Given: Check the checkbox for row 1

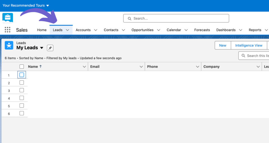Looking at the screenshot, I should pos(22,75).
